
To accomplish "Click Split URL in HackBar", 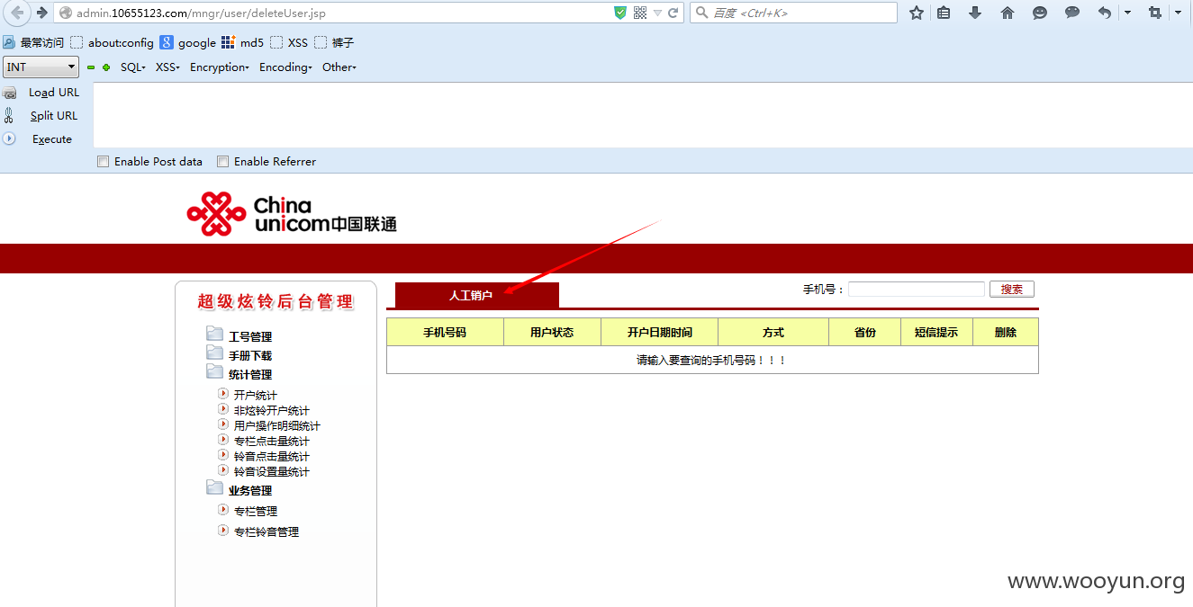I will click(54, 116).
